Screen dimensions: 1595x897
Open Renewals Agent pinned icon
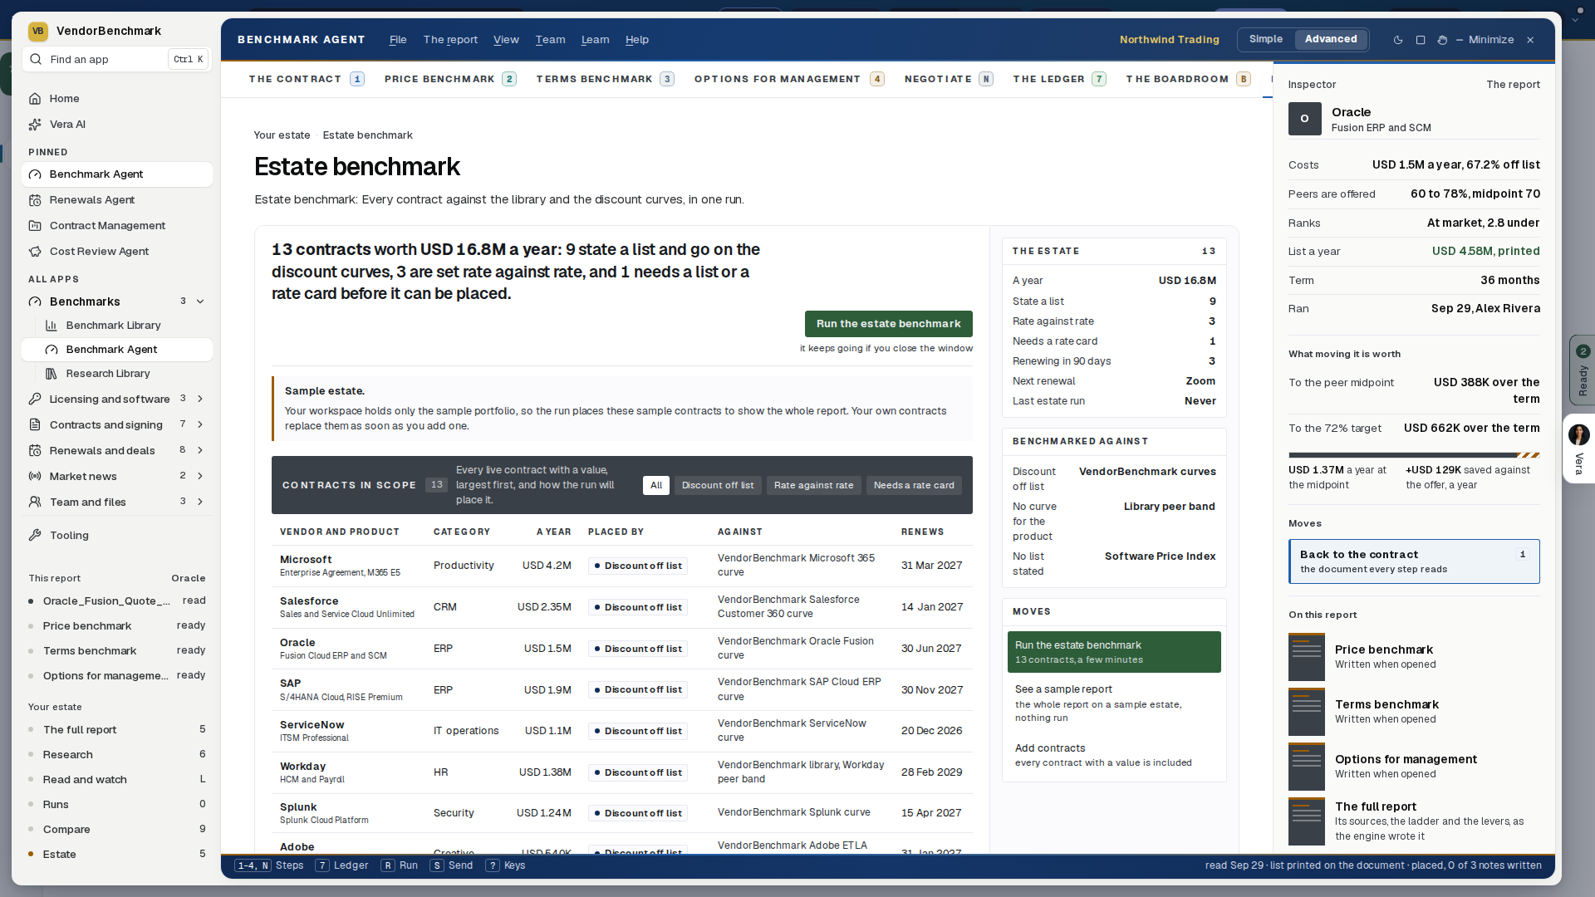[x=35, y=200]
